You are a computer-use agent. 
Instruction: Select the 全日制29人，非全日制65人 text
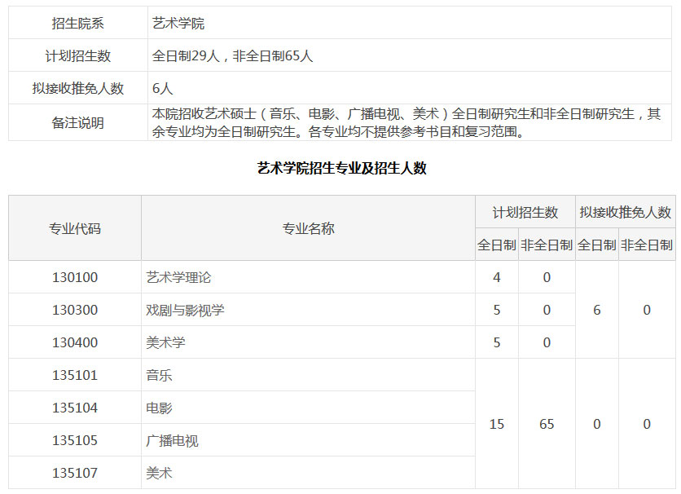[x=233, y=56]
